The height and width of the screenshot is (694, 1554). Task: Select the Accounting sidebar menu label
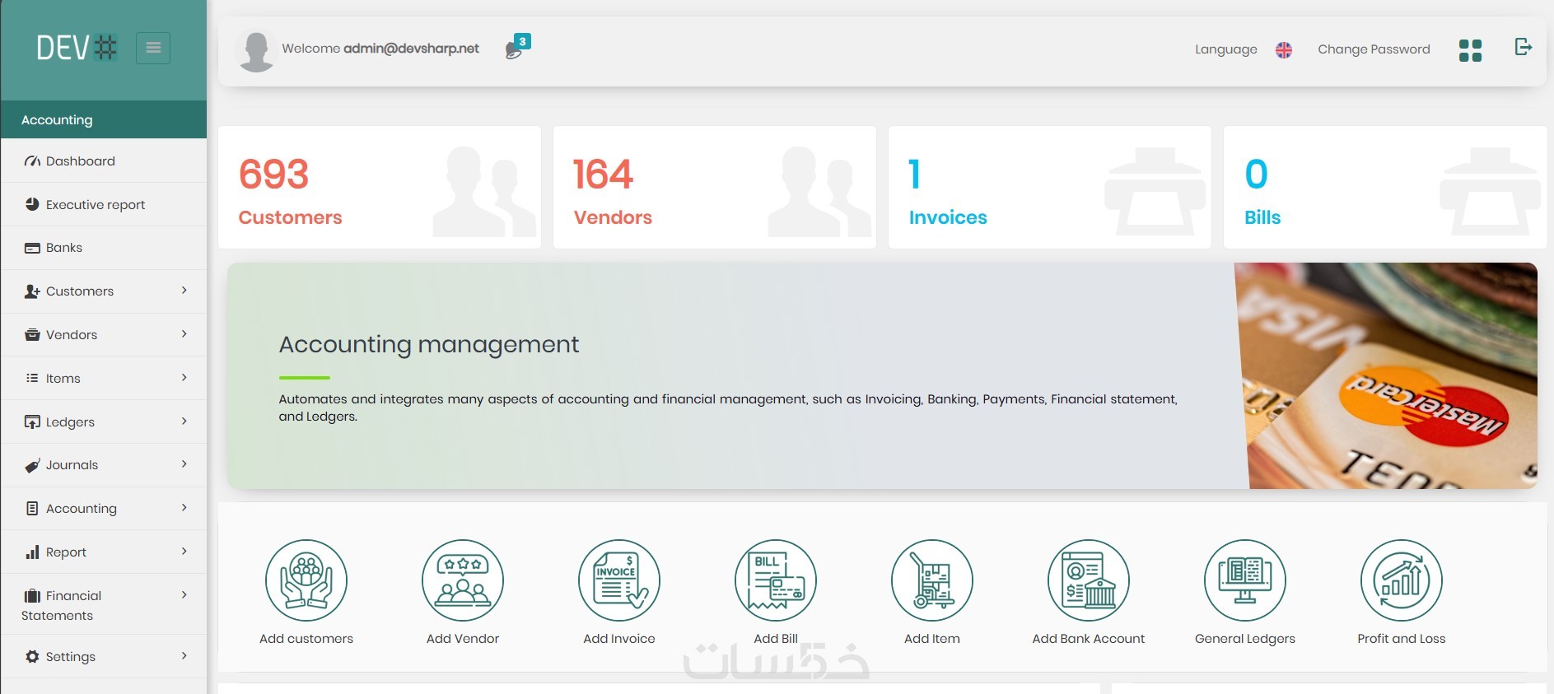coord(82,509)
